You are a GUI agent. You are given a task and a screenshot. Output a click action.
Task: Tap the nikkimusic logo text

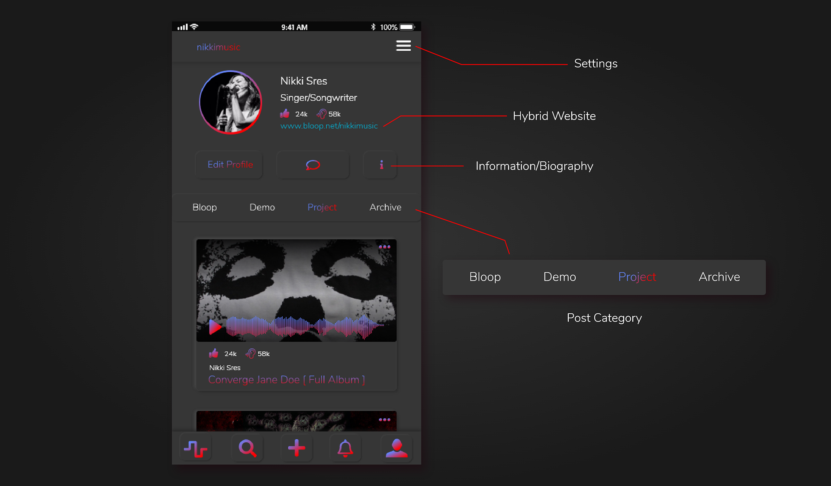click(218, 47)
